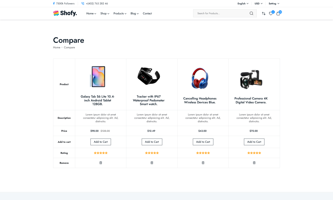This screenshot has height=200, width=333.
Task: Expand the Products menu
Action: pos(120,13)
